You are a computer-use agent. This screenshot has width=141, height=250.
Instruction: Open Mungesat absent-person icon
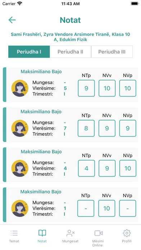click(70, 233)
